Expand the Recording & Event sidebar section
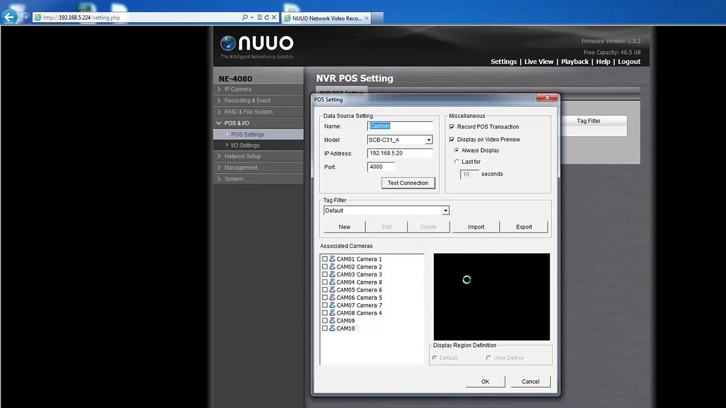 point(258,100)
